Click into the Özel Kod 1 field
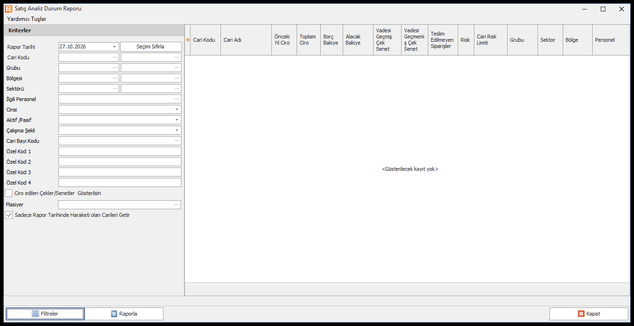The image size is (634, 326). tap(120, 151)
